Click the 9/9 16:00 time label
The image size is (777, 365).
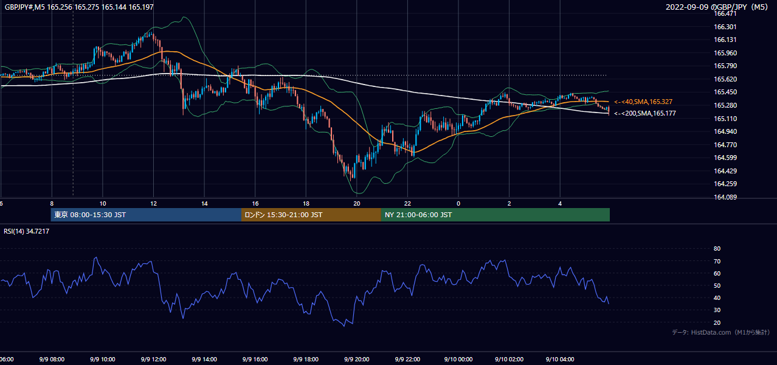(255, 360)
